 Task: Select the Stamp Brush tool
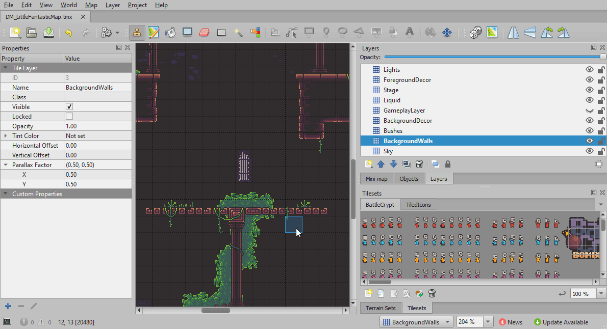[x=137, y=33]
